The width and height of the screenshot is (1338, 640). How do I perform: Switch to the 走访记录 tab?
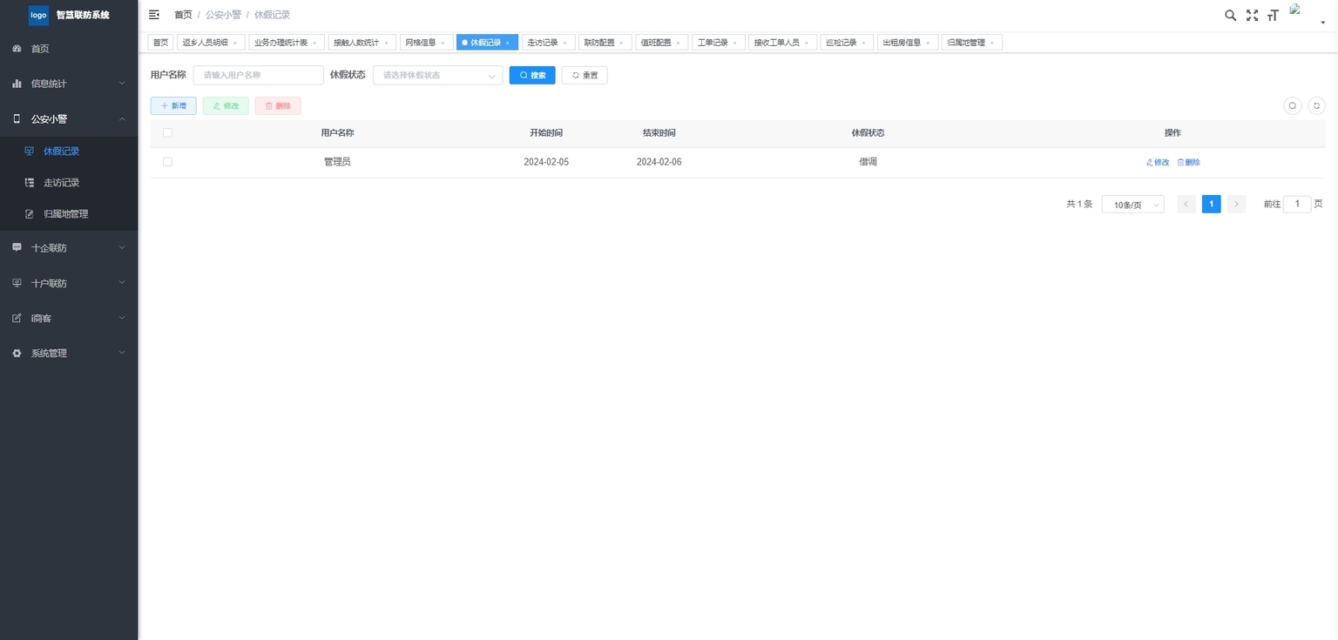click(x=543, y=43)
